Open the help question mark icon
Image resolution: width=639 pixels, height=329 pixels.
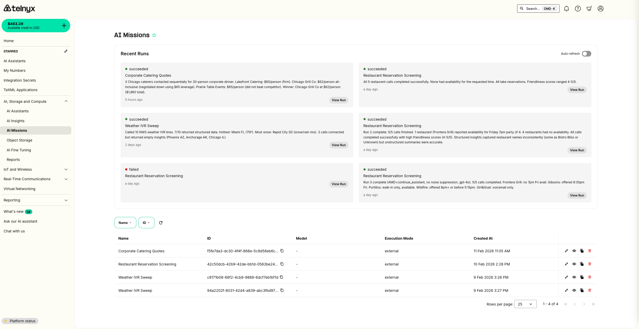click(578, 9)
